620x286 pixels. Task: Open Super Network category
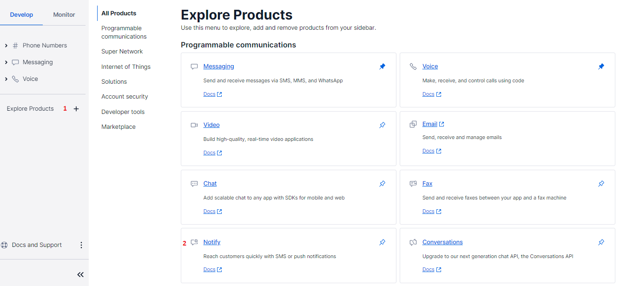pyautogui.click(x=122, y=52)
